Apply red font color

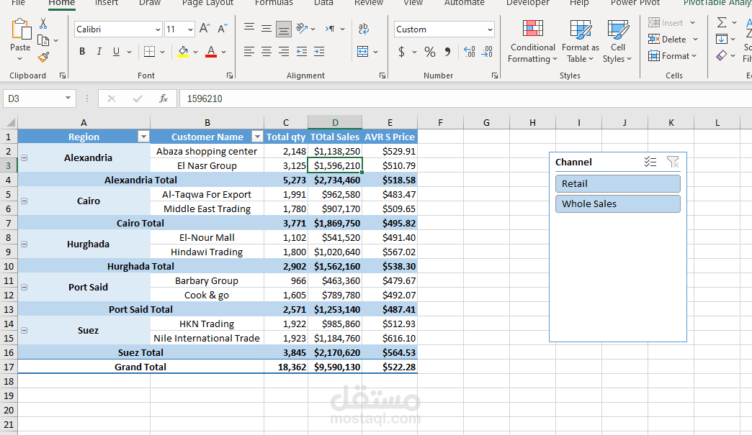click(x=211, y=51)
